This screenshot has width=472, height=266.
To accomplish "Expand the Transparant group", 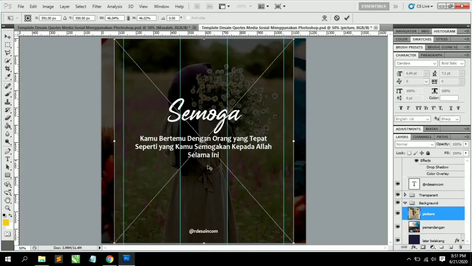I will (x=405, y=195).
